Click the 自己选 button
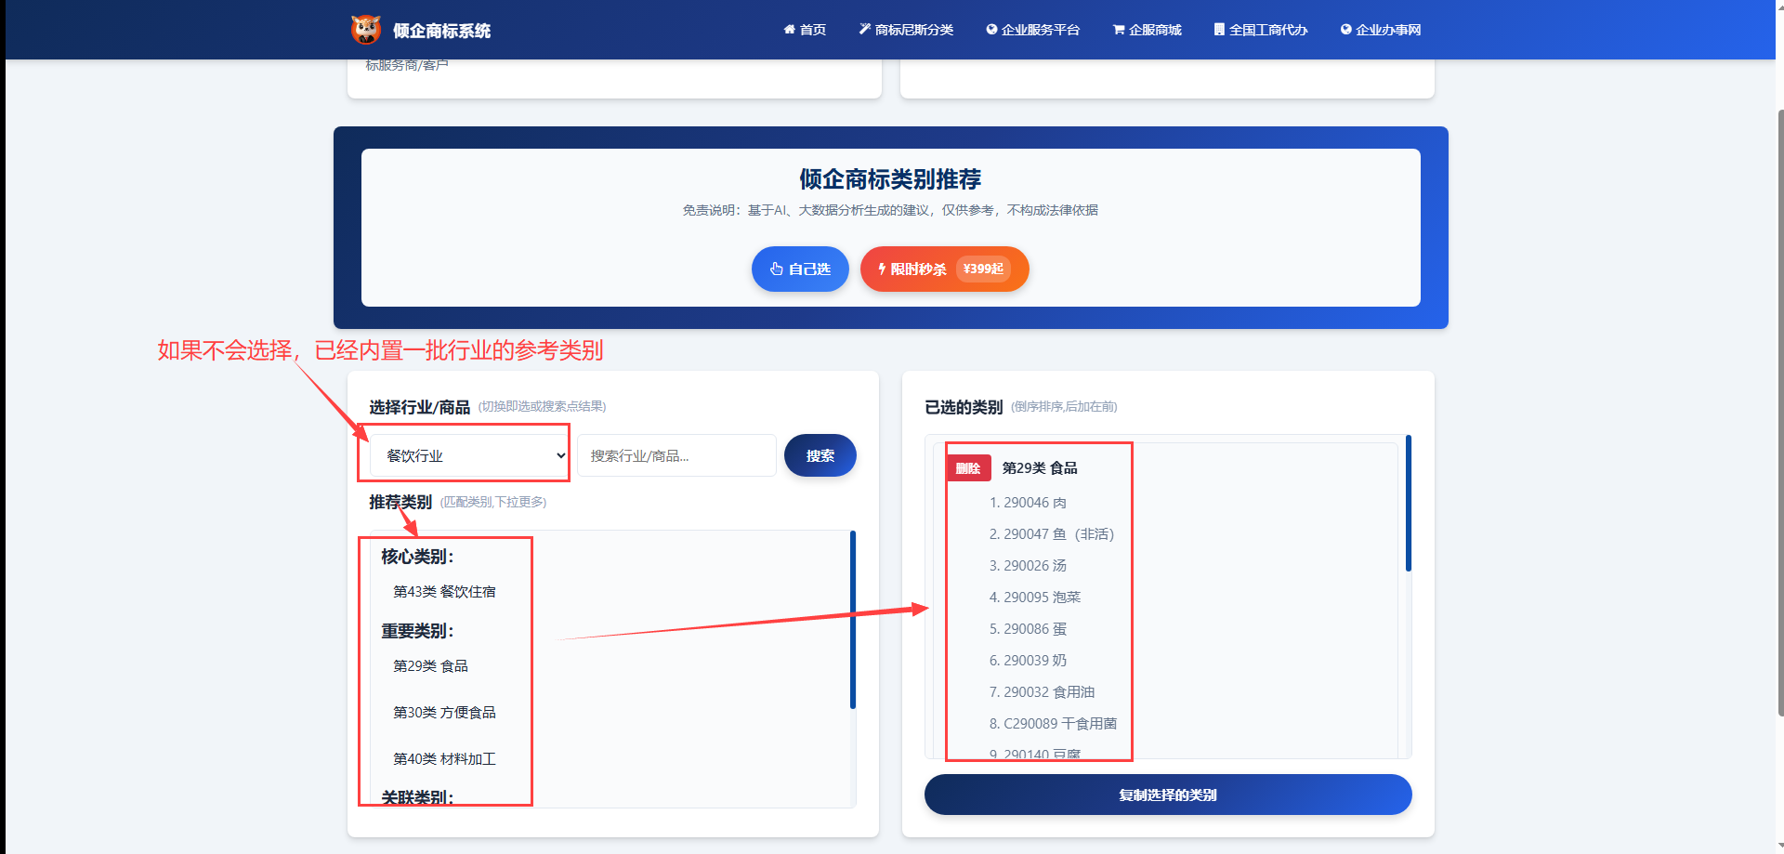1784x854 pixels. click(x=800, y=269)
